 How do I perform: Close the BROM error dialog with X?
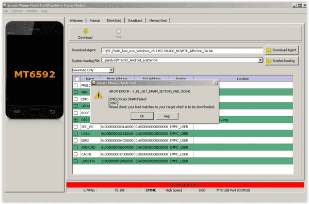pos(216,83)
